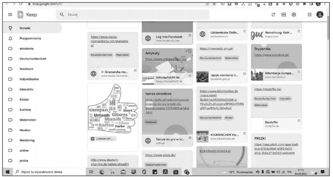Open the Google apps grid

pyautogui.click(x=310, y=15)
